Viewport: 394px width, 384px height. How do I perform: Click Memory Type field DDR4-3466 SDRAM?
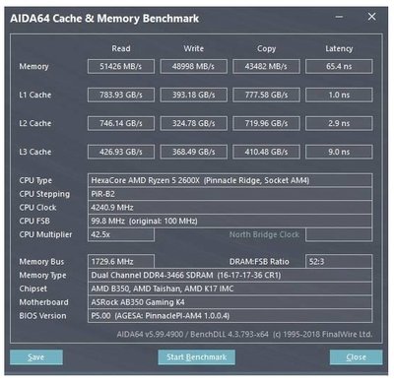click(230, 275)
